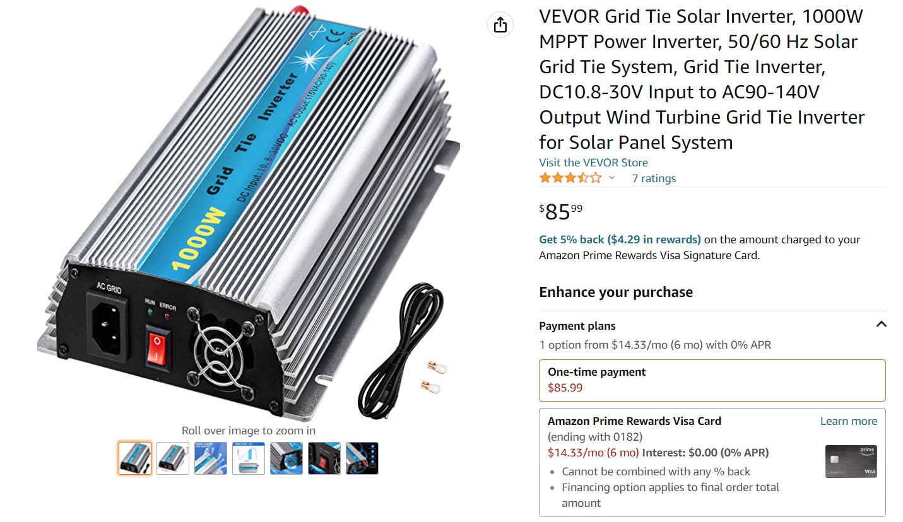
Task: Show the third blue thumbnail image
Action: point(211,458)
